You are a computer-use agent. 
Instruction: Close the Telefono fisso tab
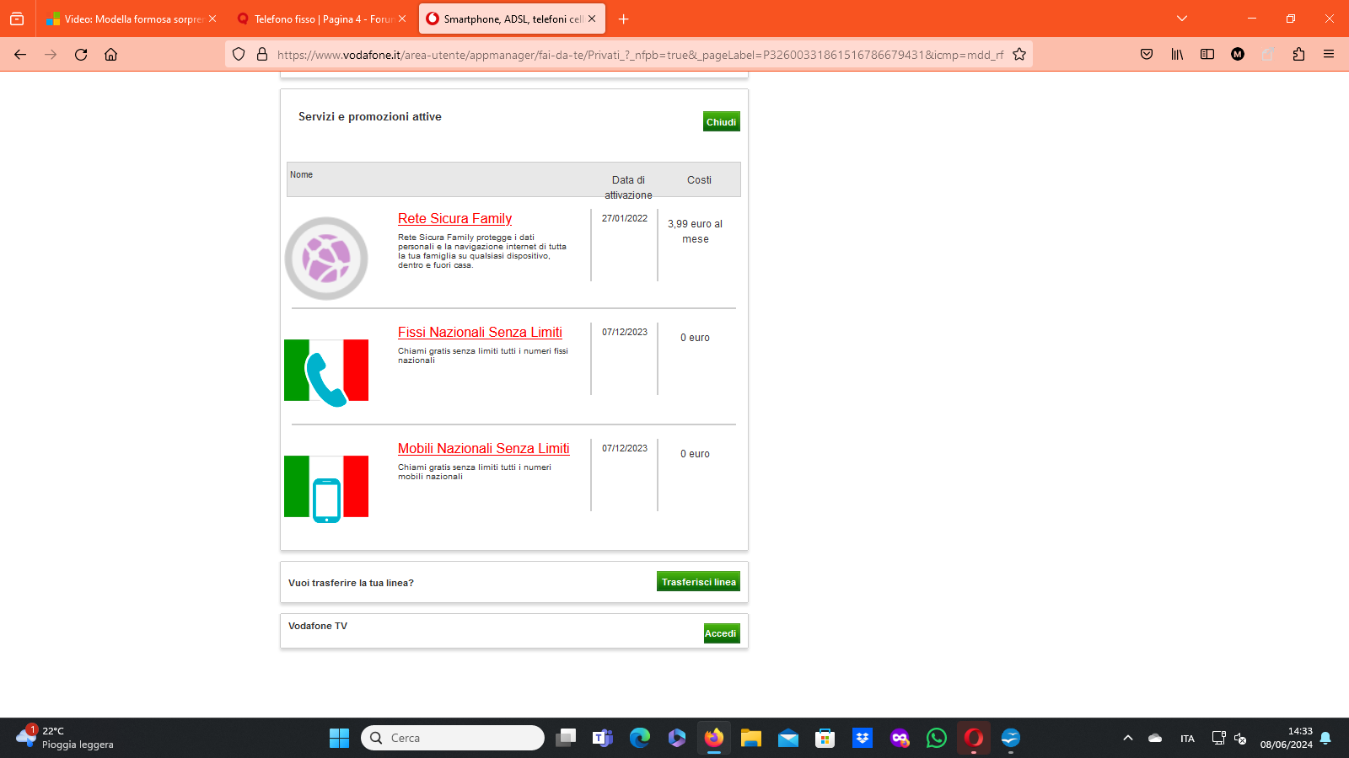[x=402, y=19]
